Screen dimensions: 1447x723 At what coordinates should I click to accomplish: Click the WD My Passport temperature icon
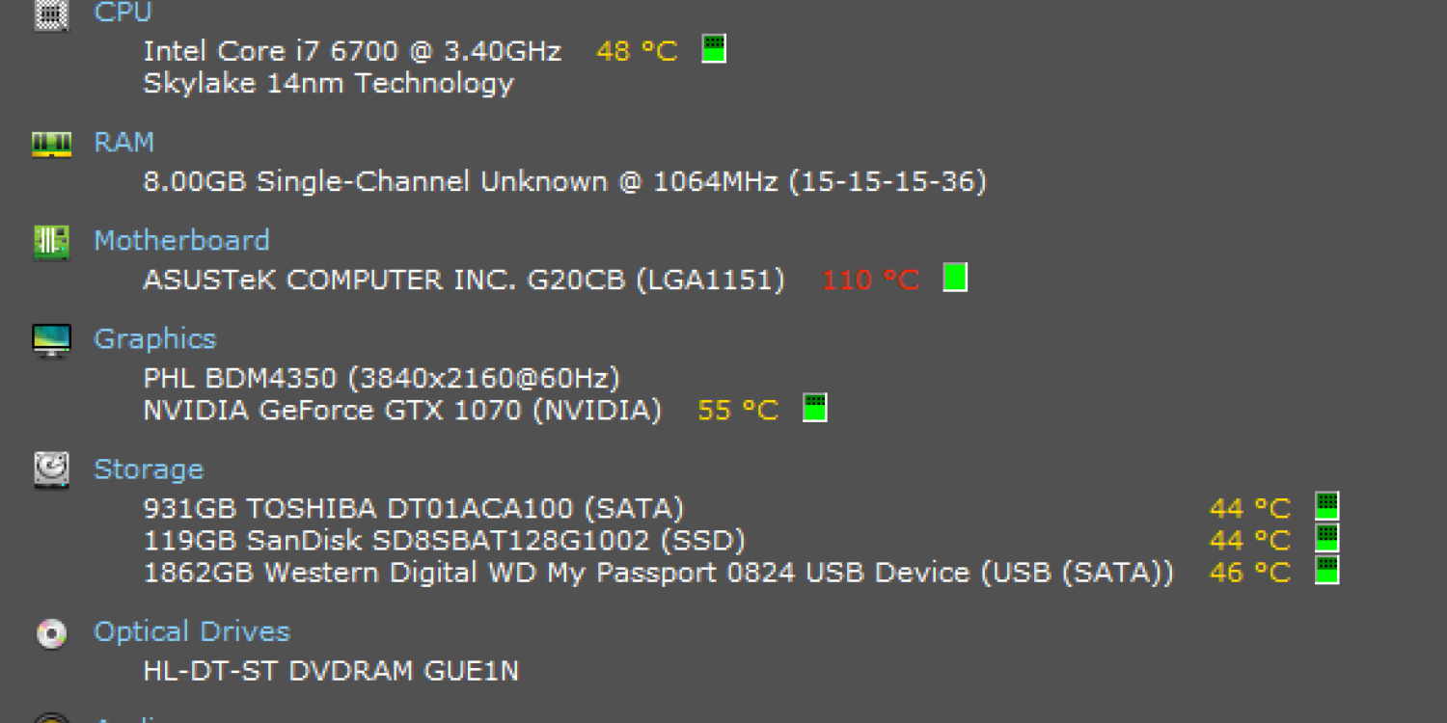click(x=1327, y=571)
